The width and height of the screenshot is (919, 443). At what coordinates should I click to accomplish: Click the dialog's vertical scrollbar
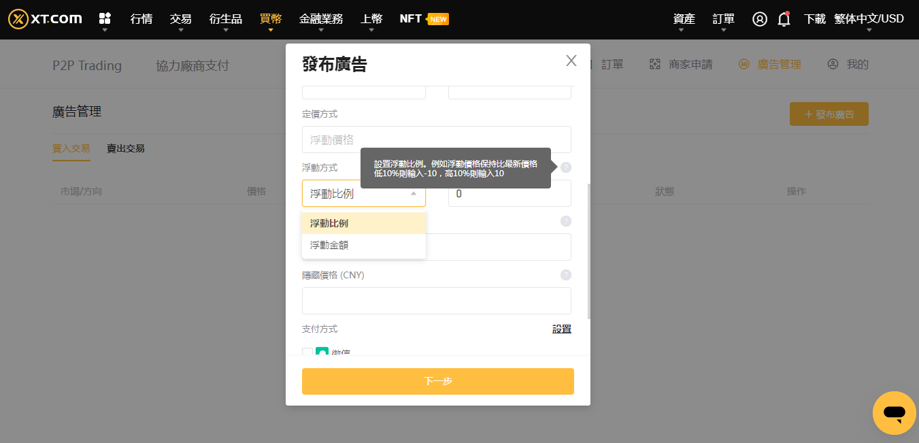(x=588, y=250)
